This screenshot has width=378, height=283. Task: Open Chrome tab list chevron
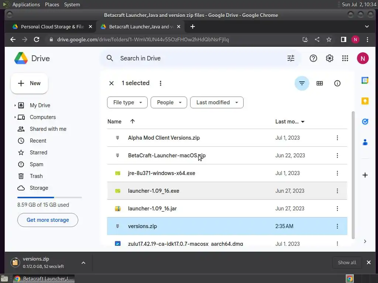click(367, 27)
